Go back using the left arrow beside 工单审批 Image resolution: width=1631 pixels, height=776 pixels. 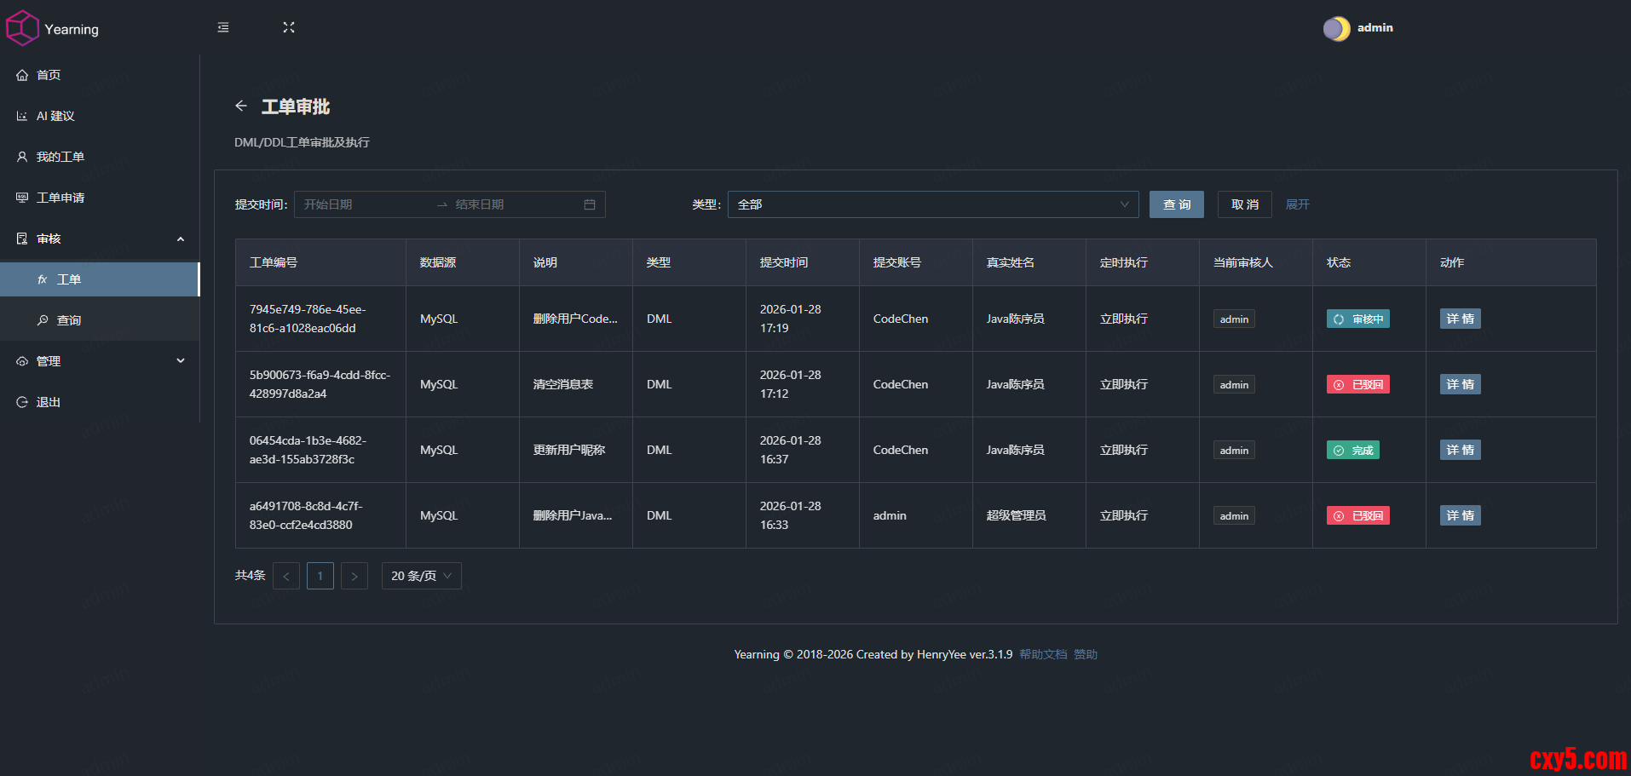tap(241, 106)
